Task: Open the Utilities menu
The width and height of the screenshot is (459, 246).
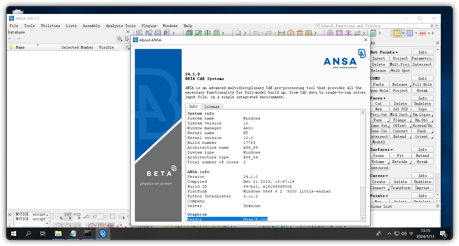Action: 50,26
